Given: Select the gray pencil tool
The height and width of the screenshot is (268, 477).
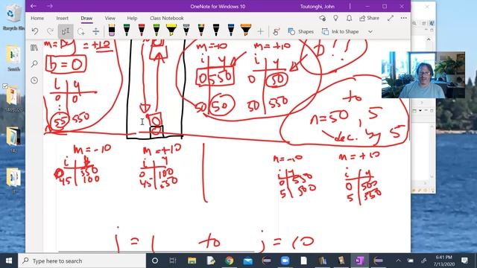Looking at the screenshot, I should click(x=186, y=31).
